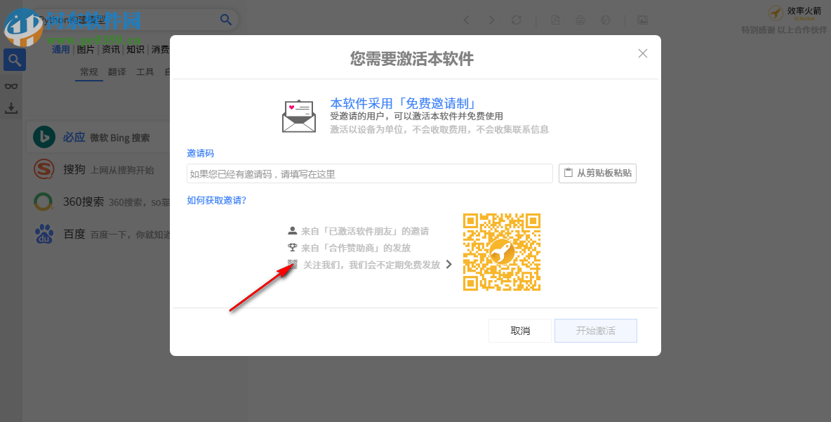Go forward with the right arrow
Viewport: 831px width, 422px height.
(491, 20)
